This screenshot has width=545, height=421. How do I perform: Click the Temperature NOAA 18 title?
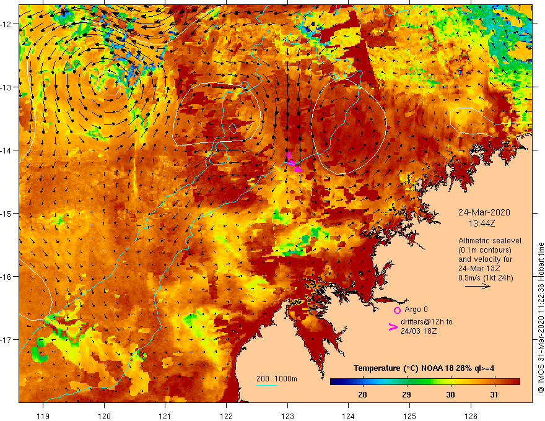coord(424,368)
